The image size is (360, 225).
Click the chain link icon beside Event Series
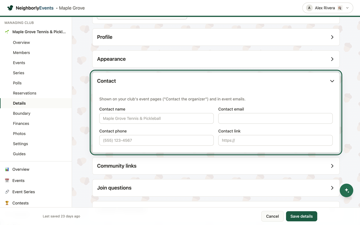click(7, 192)
